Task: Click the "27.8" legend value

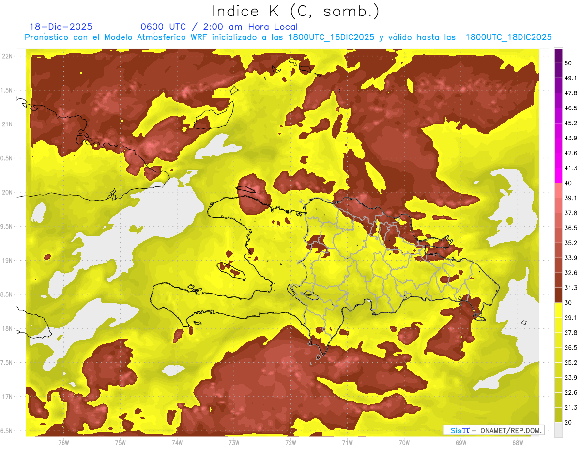Action: (x=570, y=332)
